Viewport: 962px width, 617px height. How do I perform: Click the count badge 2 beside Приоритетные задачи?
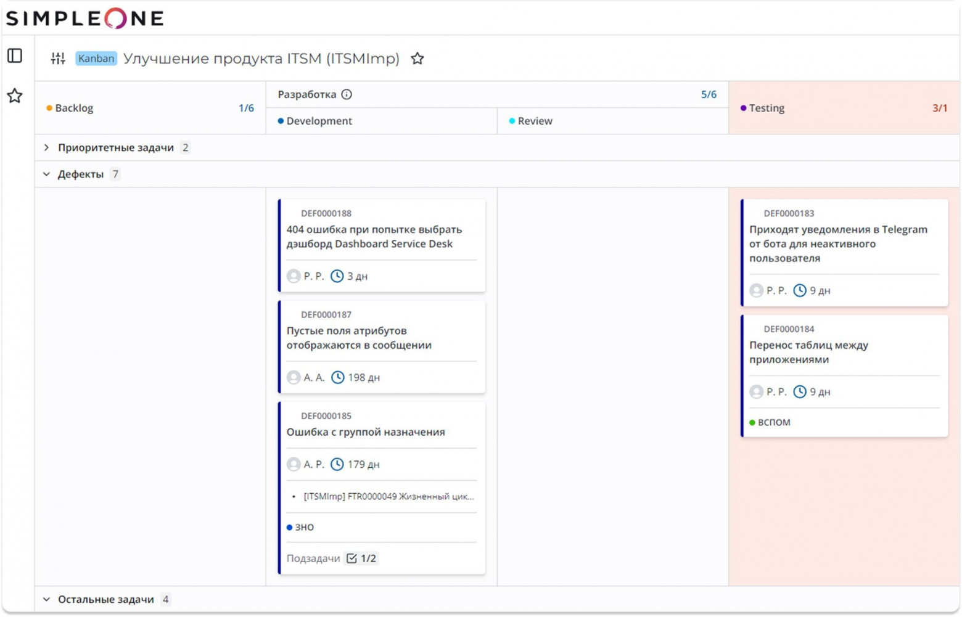click(x=185, y=147)
